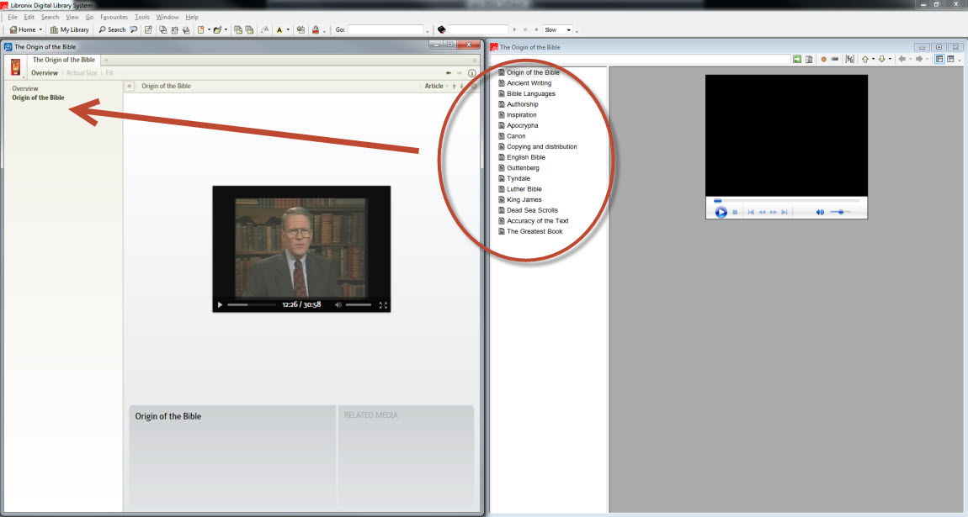Select The Origin of the Bible tab in the left window
The height and width of the screenshot is (517, 968).
[x=64, y=60]
